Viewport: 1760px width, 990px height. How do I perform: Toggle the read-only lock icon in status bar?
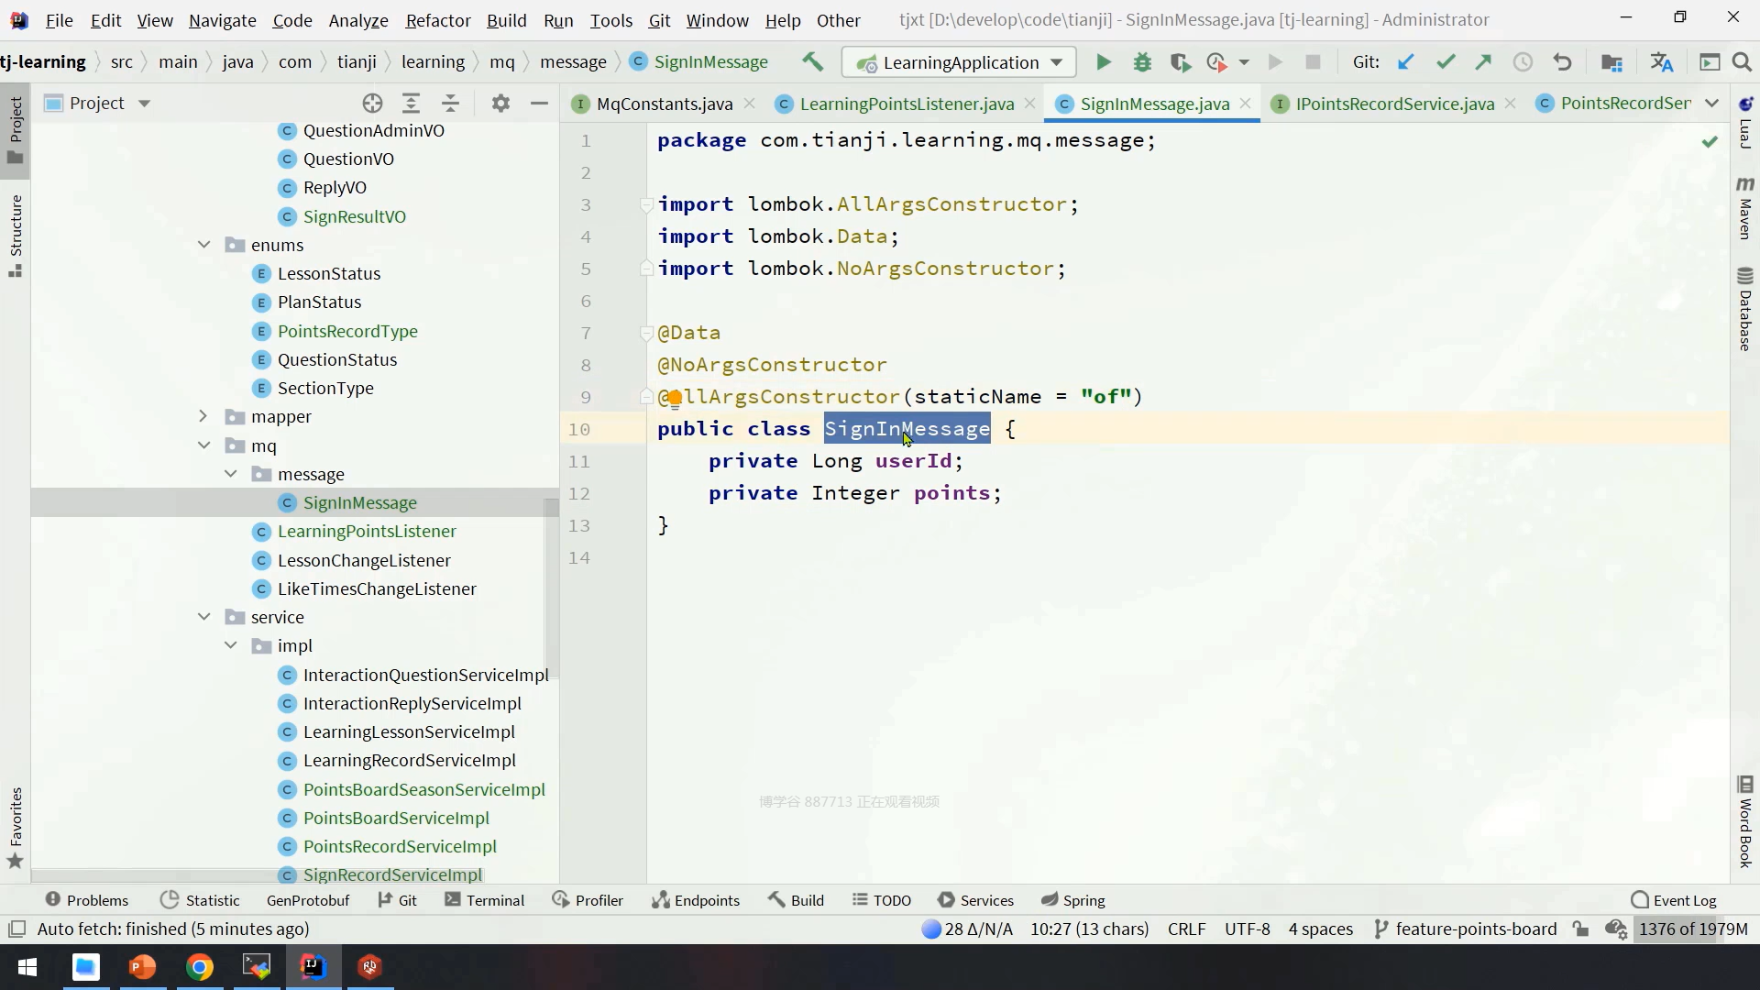click(x=1580, y=929)
